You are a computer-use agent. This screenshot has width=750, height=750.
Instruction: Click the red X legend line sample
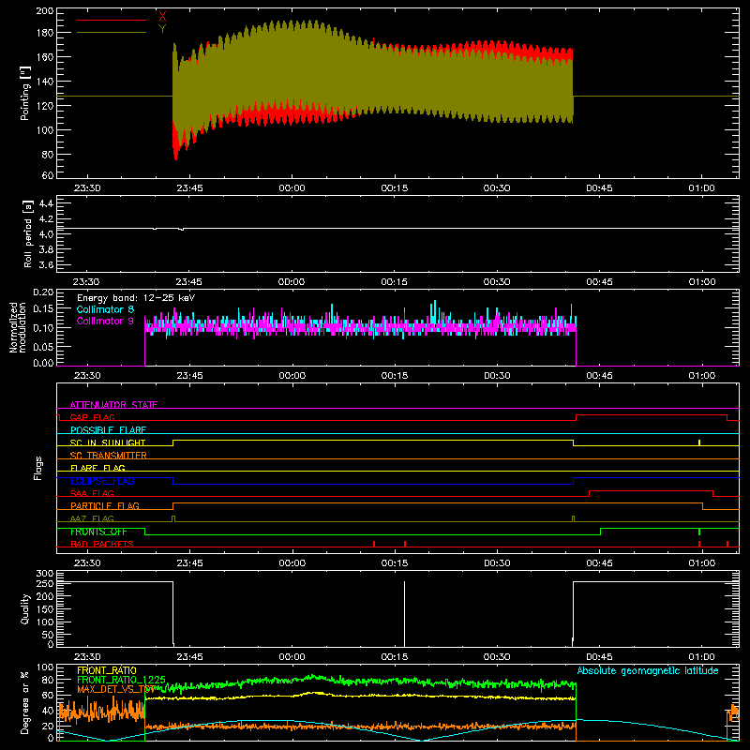[112, 20]
